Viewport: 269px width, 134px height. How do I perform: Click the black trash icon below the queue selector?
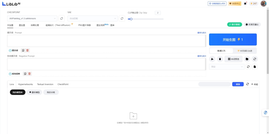[220, 59]
